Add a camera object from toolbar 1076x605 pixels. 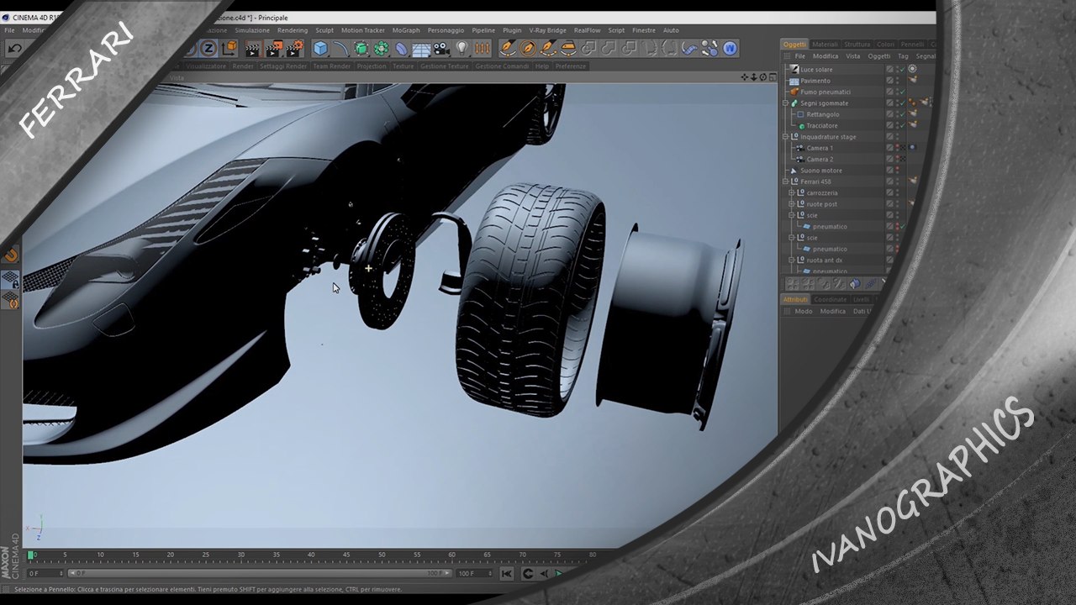point(441,49)
